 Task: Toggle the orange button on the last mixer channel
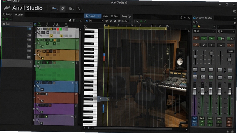tap(230, 45)
